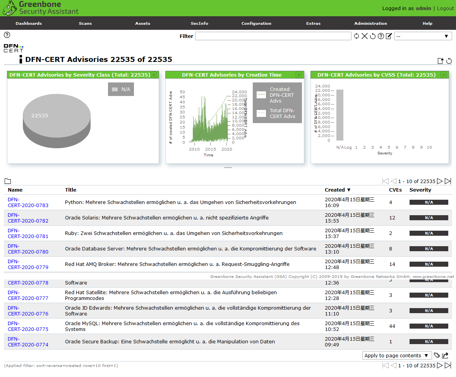The width and height of the screenshot is (456, 377).
Task: Open advisory DFN-CERT-2020-0781
Action: point(28,233)
